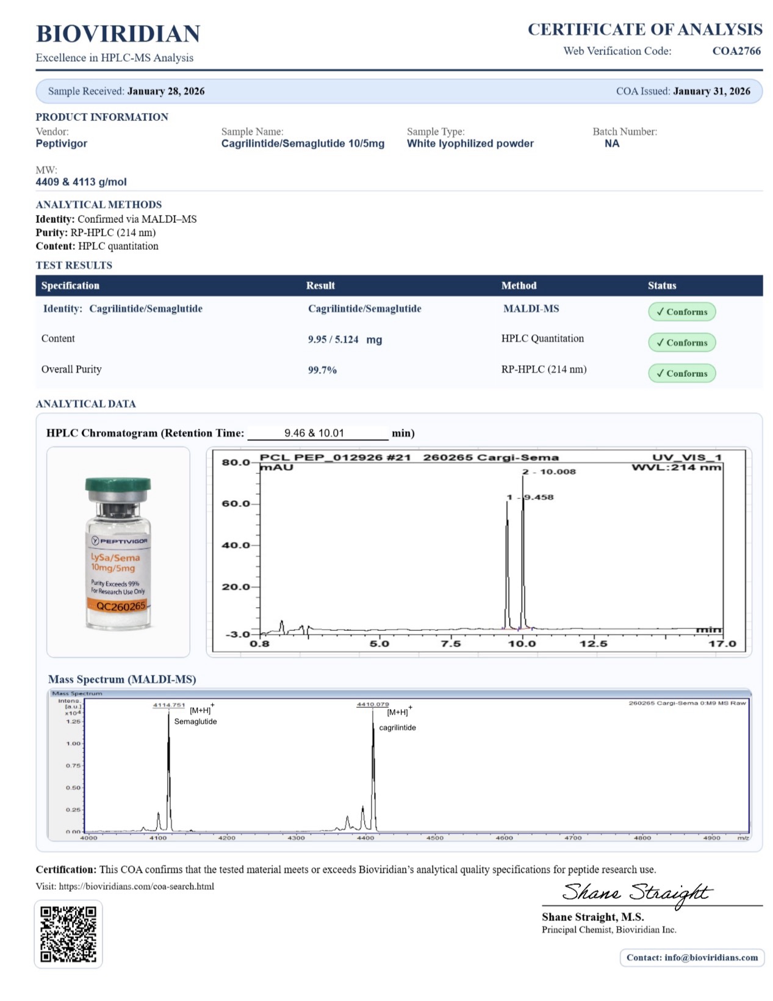Click the Sample Received date banner

(126, 91)
